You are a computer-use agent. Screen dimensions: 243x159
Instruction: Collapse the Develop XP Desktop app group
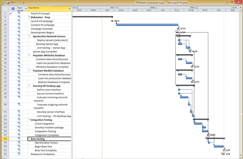(x=29, y=85)
